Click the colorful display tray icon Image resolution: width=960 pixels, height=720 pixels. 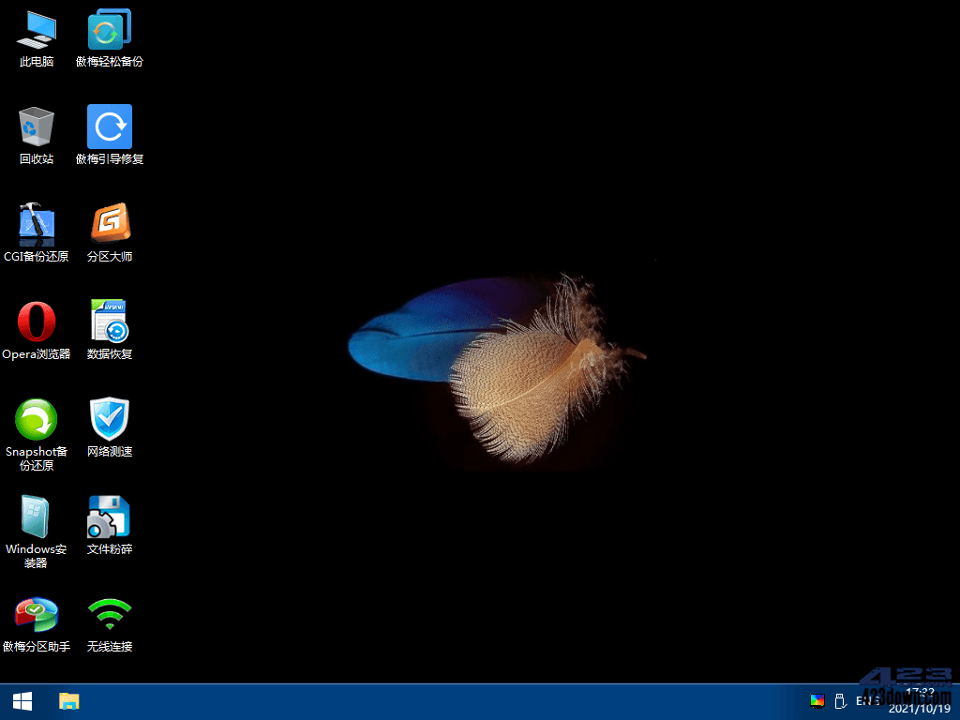[x=817, y=700]
